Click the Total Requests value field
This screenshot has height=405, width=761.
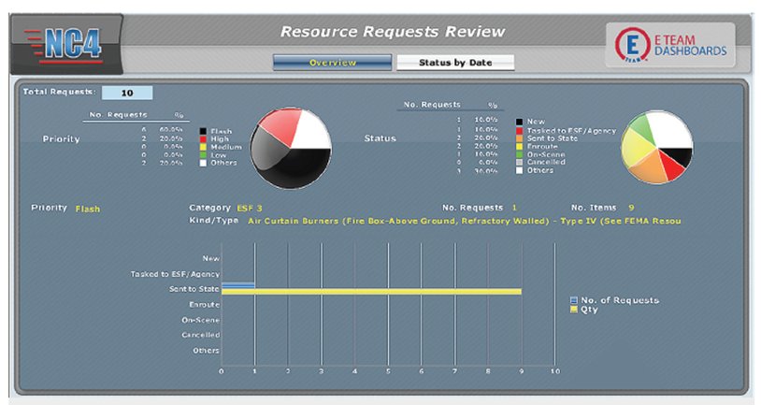tap(126, 93)
